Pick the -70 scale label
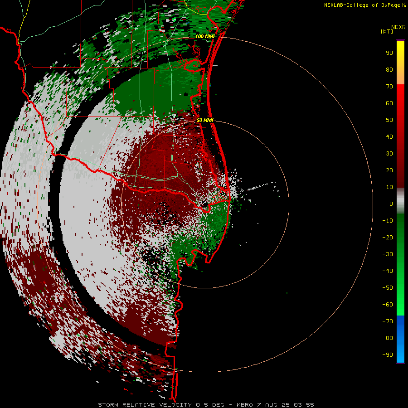Viewport: 408px width, 408px height. [x=388, y=321]
